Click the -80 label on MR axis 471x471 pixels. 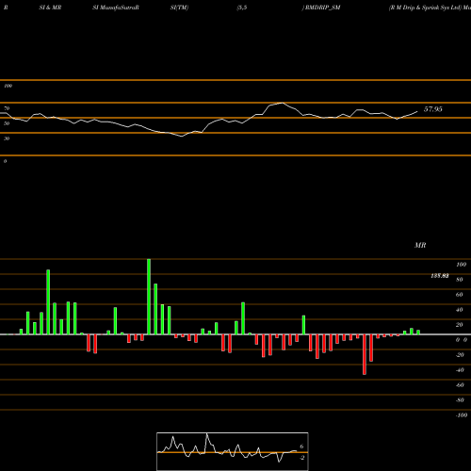(x=460, y=400)
